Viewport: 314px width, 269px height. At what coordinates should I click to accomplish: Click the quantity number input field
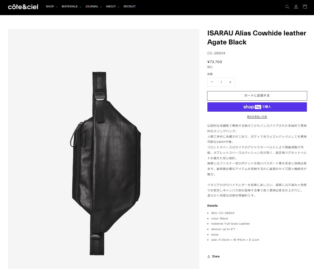coord(221,82)
